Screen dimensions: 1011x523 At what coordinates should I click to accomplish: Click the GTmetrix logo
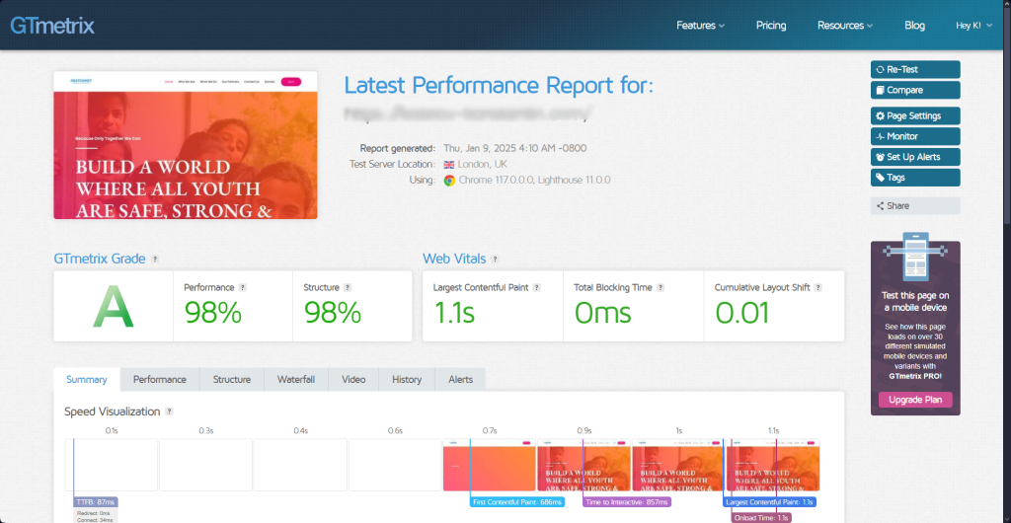pos(52,25)
